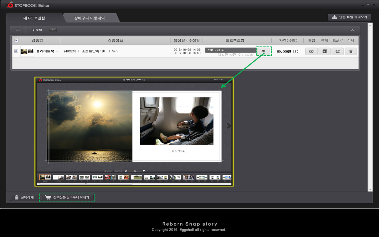This screenshot has width=379, height=237.
Task: Click the eye preview icon for 2015 제주
Action: 263,51
